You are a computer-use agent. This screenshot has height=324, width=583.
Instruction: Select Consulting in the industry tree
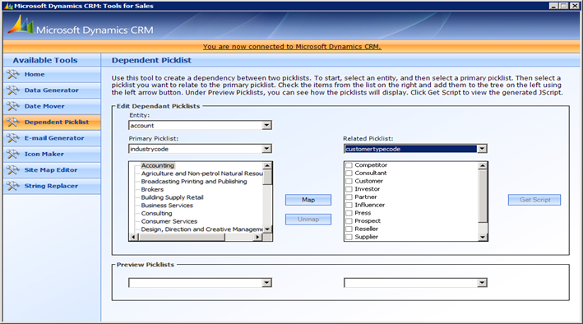point(156,214)
